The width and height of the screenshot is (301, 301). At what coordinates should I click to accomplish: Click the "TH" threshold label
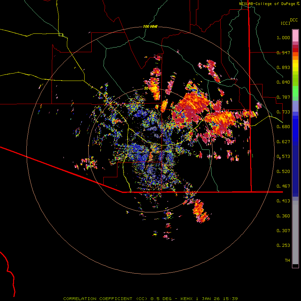click(287, 261)
